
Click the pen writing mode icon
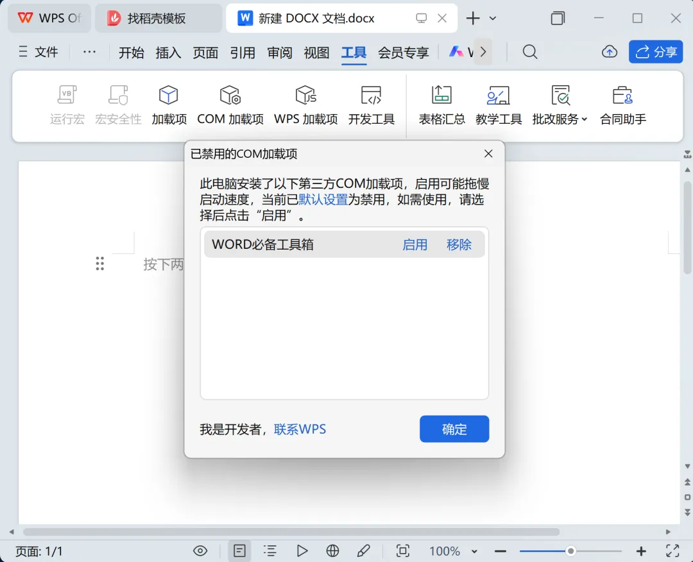pyautogui.click(x=363, y=551)
